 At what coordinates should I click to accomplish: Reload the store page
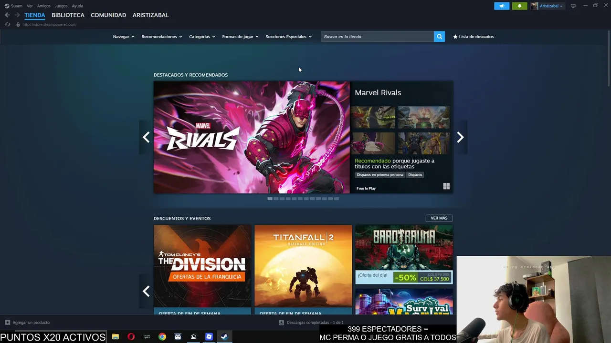[7, 24]
